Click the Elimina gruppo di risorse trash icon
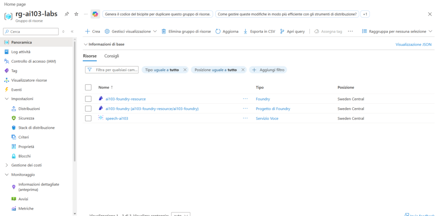This screenshot has height=216, width=440. point(164,31)
